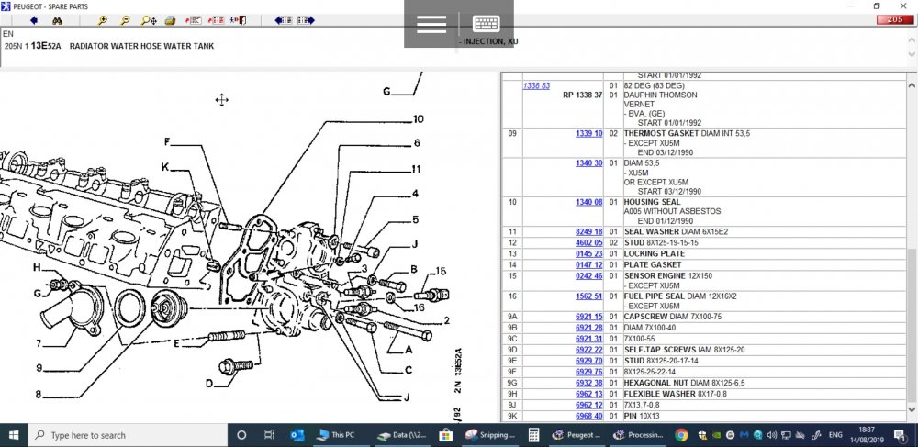The width and height of the screenshot is (918, 447).
Task: Click callout number 8 on diagram
Action: (x=38, y=395)
